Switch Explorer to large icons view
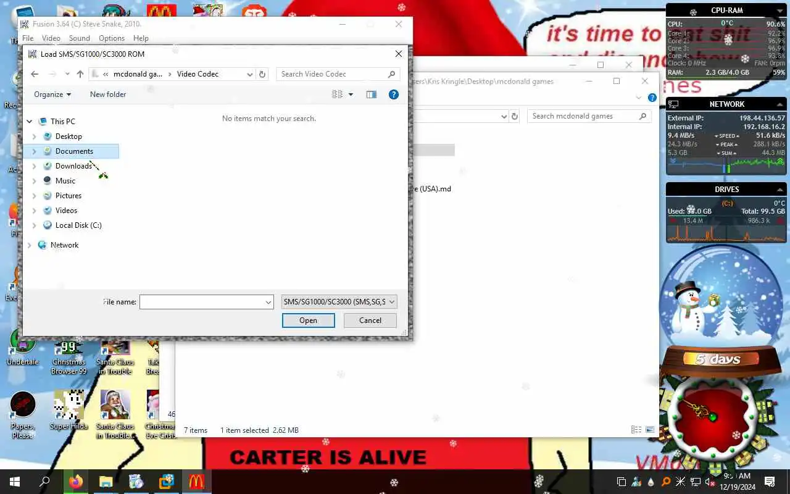The image size is (790, 494). [x=650, y=430]
